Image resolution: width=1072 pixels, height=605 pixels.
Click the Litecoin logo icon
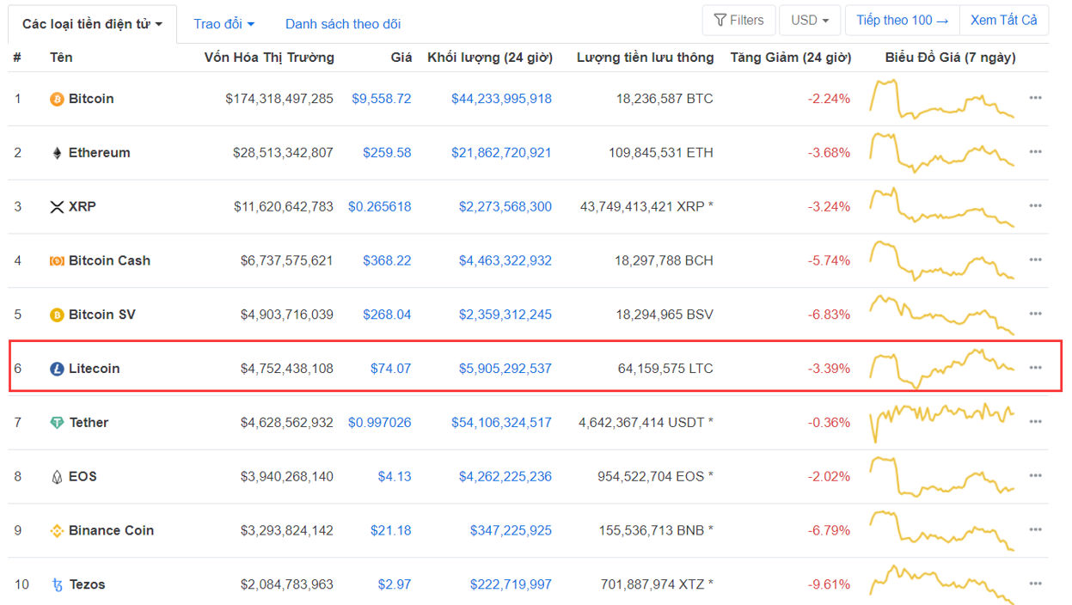click(57, 369)
